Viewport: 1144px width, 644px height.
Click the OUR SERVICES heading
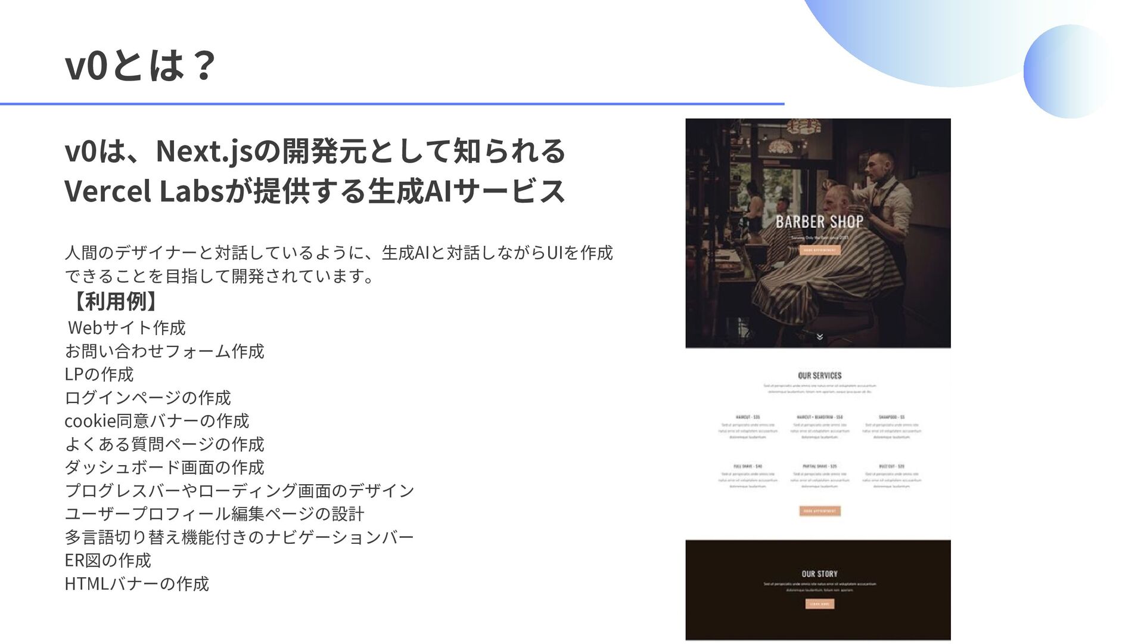click(x=820, y=376)
